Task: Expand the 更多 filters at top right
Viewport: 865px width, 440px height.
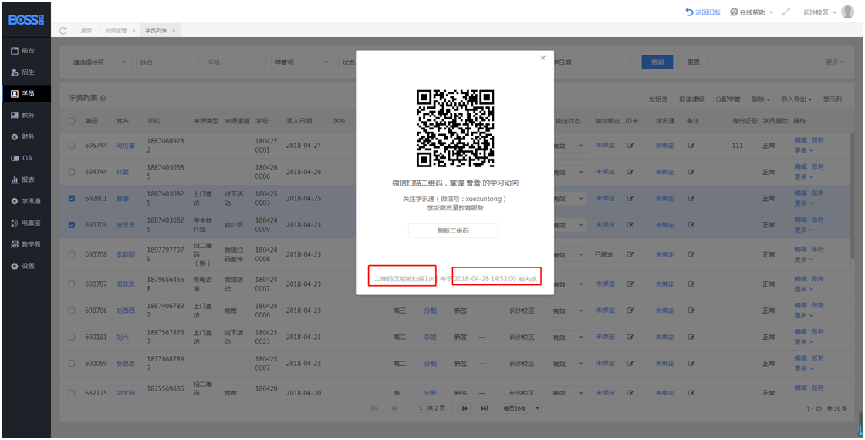Action: click(835, 62)
